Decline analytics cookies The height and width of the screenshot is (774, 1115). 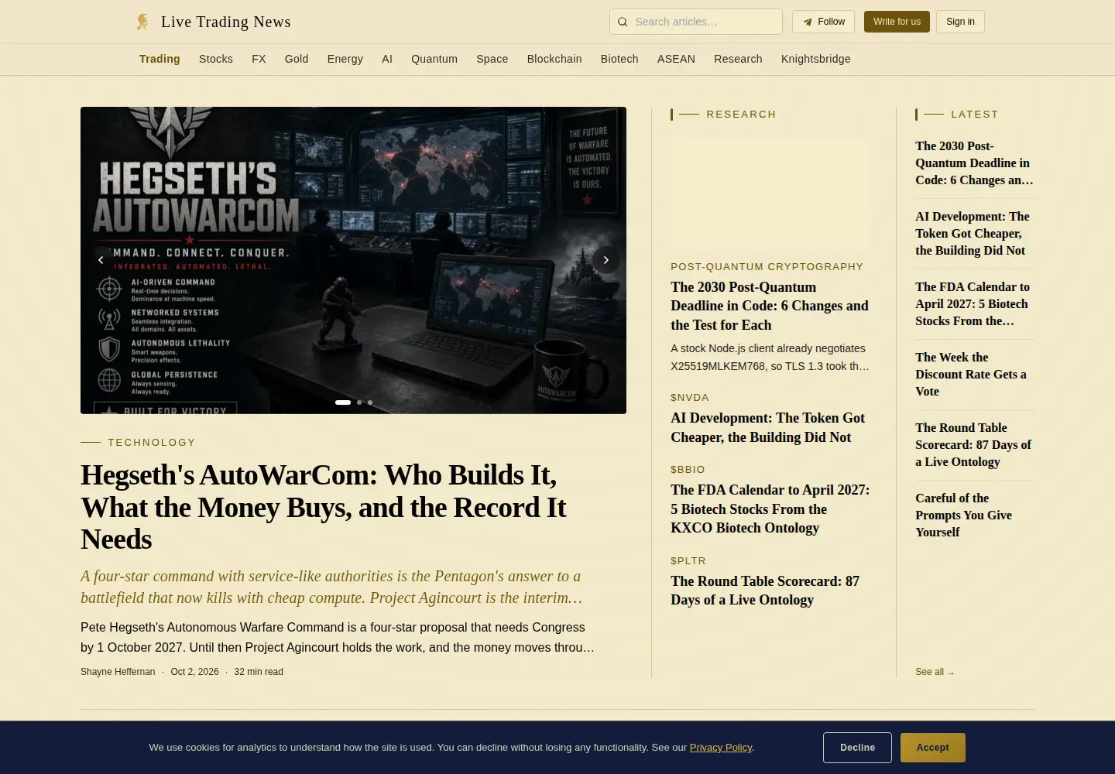click(857, 748)
